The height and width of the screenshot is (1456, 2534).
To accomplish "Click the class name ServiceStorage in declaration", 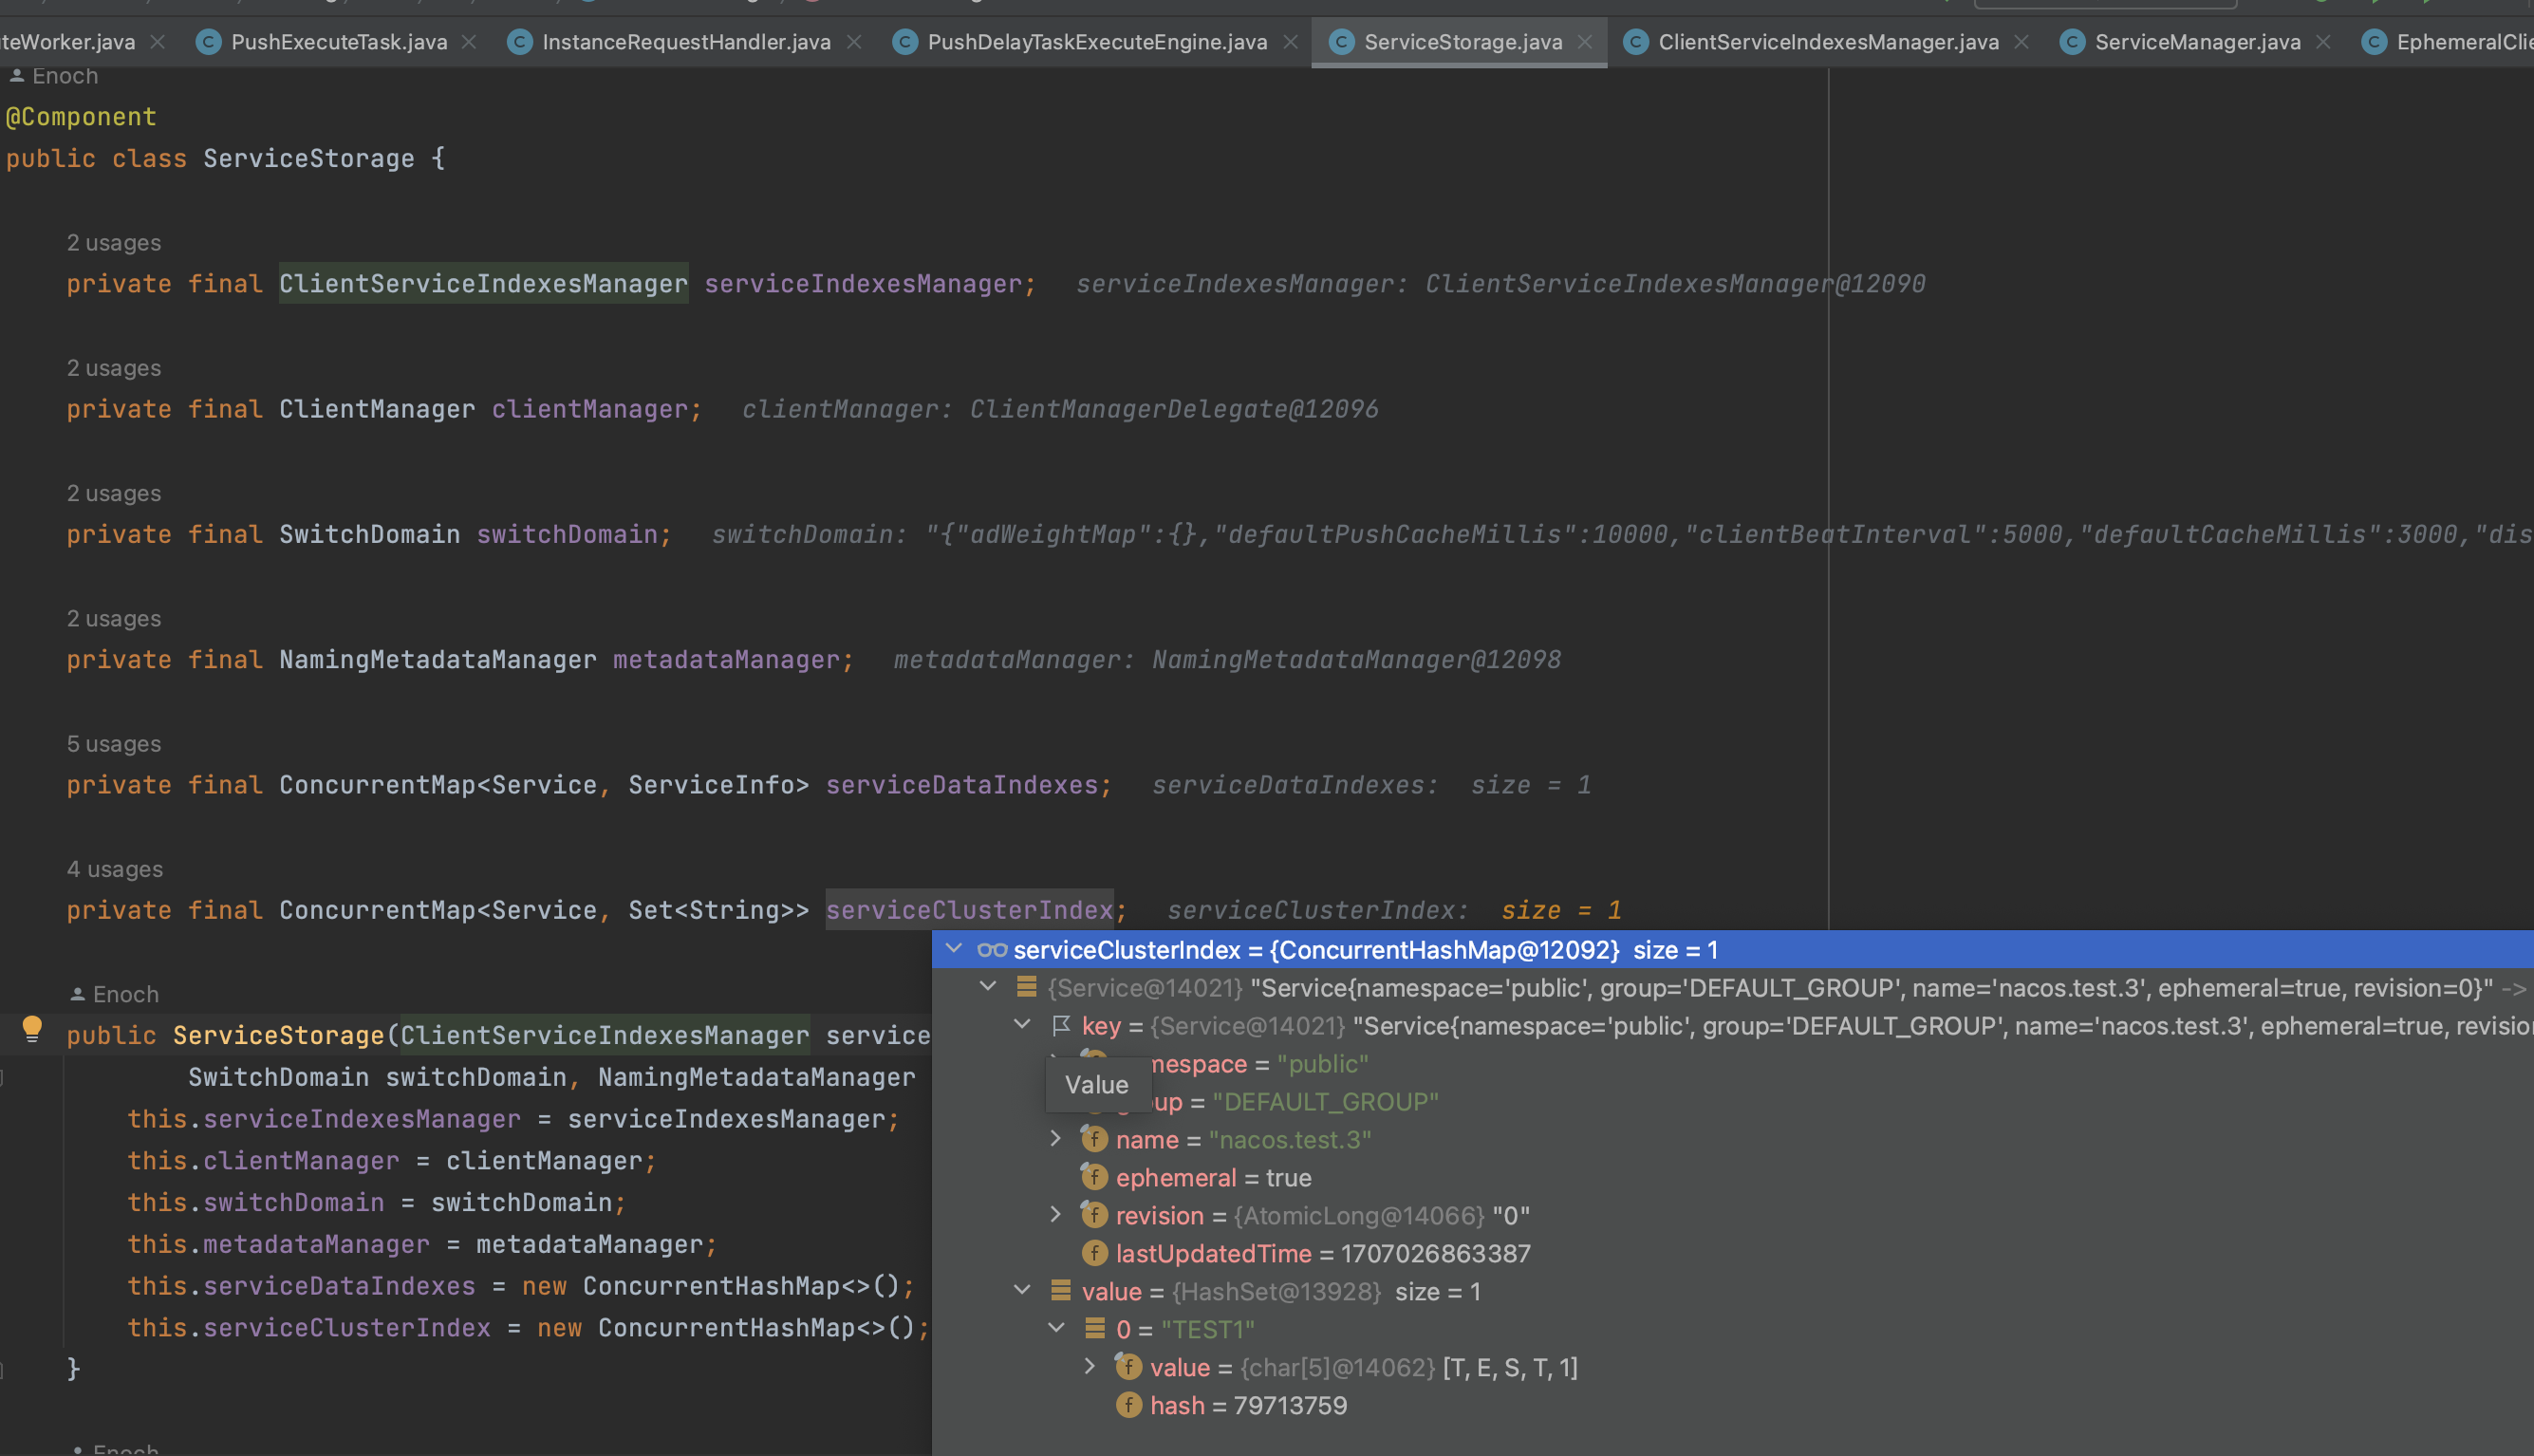I will (x=308, y=159).
